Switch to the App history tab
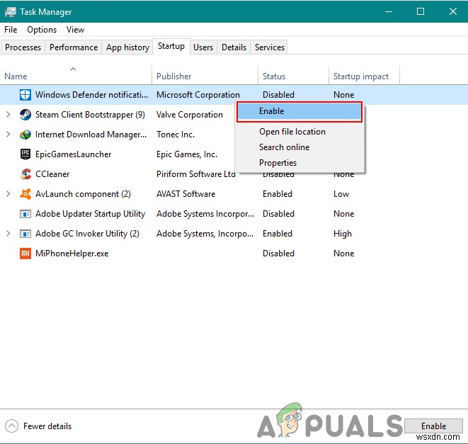This screenshot has height=444, width=468. pos(127,47)
